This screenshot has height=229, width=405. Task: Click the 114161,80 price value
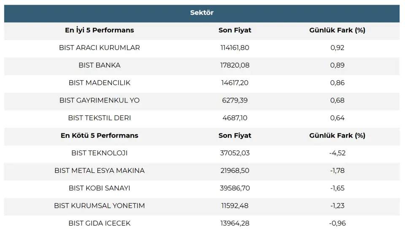click(235, 48)
